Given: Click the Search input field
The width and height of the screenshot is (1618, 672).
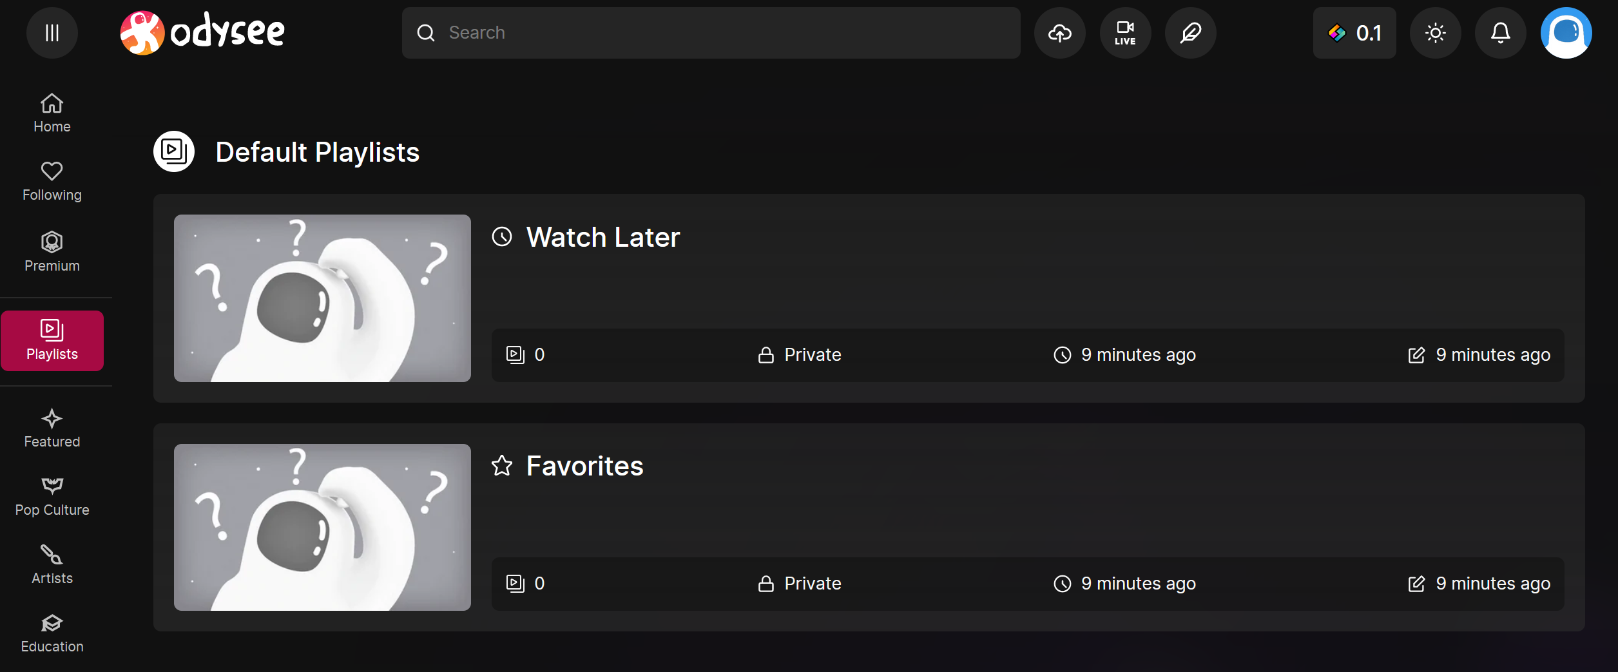Looking at the screenshot, I should (711, 33).
